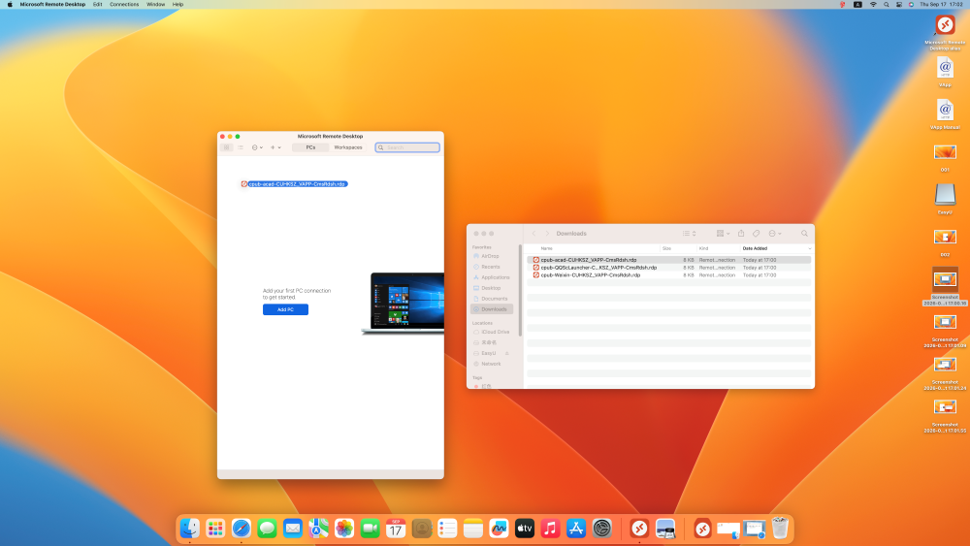
Task: Open Apple TV from the Dock
Action: (x=525, y=529)
